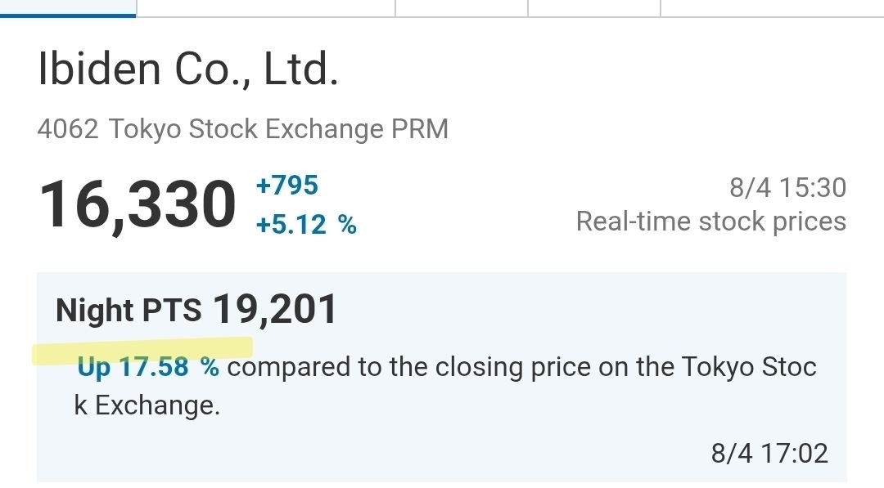Screen dimensions: 884x488
Task: Click the Up 17.58 % text
Action: [147, 367]
